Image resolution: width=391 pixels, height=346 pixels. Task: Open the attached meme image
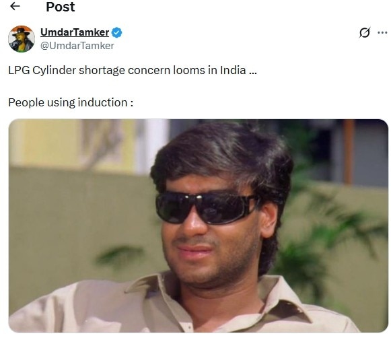pyautogui.click(x=199, y=226)
